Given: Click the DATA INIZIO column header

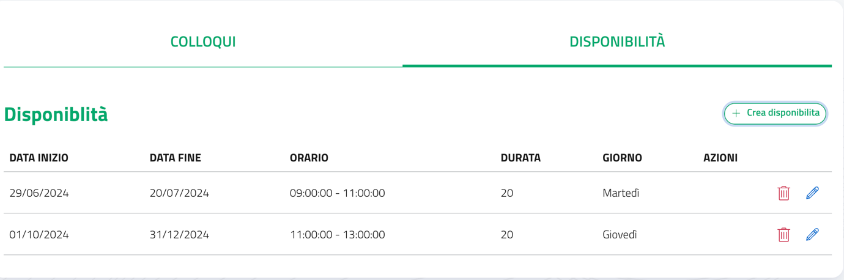Looking at the screenshot, I should [39, 158].
